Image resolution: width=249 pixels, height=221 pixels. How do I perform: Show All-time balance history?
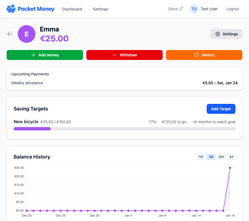tap(231, 157)
